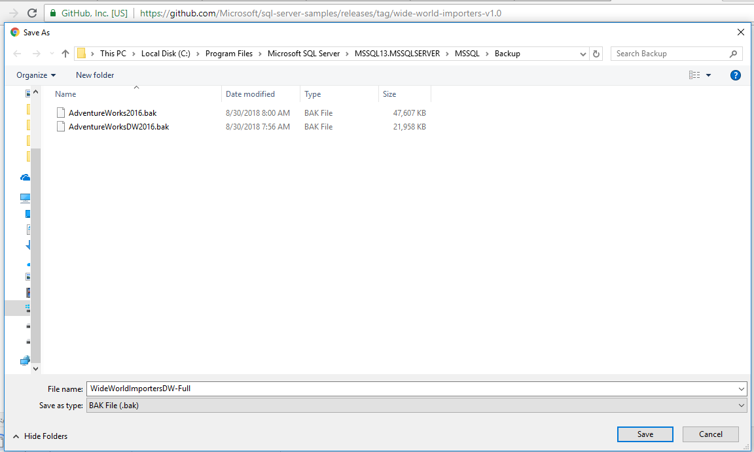Click the Back arrow in Save As dialog
754x452 pixels.
(17, 54)
